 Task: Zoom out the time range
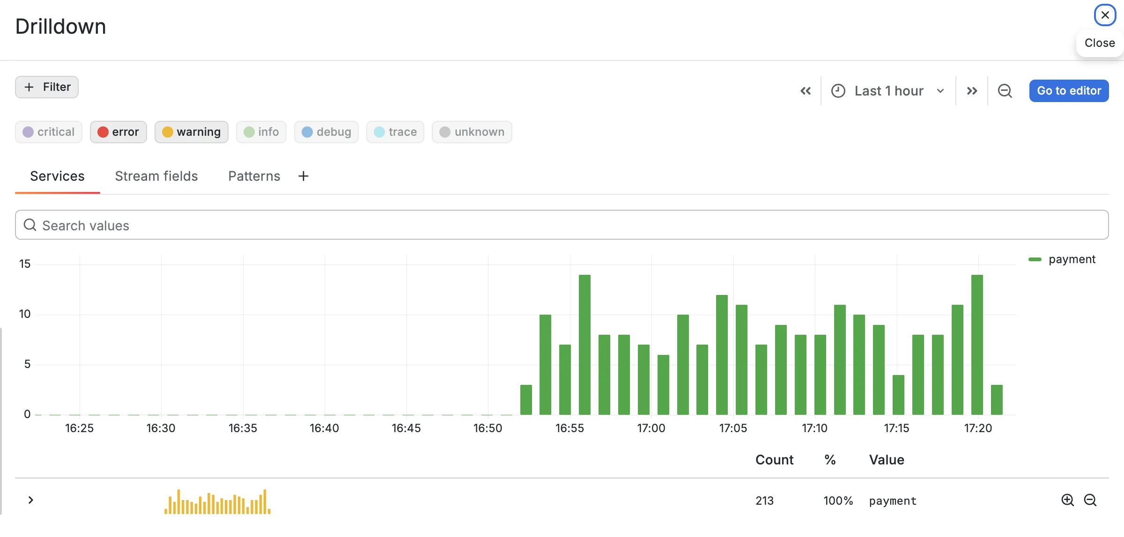coord(1005,91)
